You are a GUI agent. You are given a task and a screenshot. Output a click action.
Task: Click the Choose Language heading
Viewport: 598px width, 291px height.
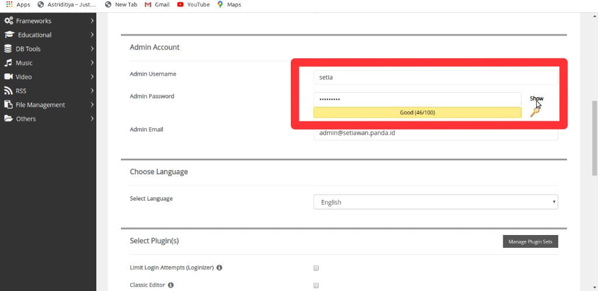[x=159, y=172]
